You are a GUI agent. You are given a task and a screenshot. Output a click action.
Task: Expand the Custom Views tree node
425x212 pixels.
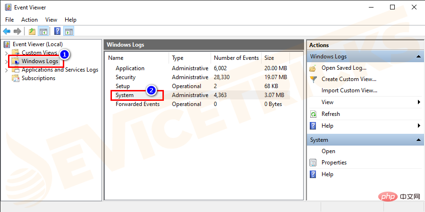6,53
